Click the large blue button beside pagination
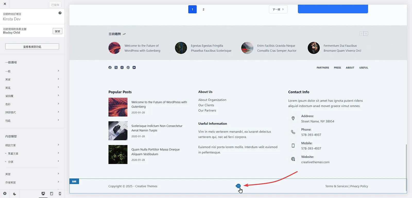Screen dimensions: 412x198 click(x=333, y=9)
